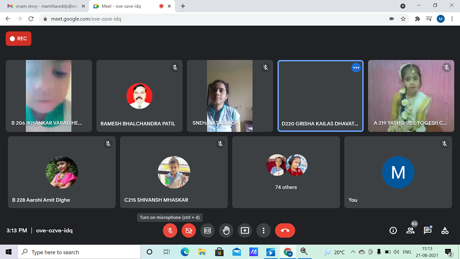Click the REC recording indicator
This screenshot has height=259, width=460.
pos(18,39)
